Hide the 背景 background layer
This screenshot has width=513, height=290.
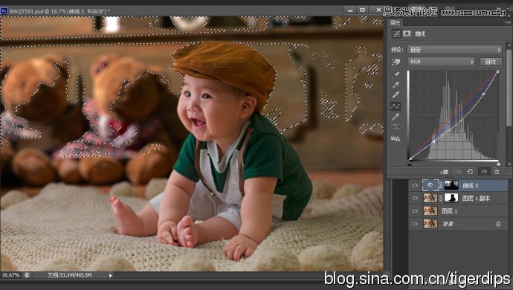[x=415, y=224]
